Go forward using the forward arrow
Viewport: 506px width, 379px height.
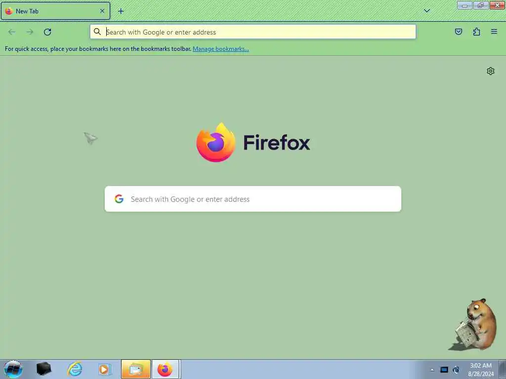30,32
